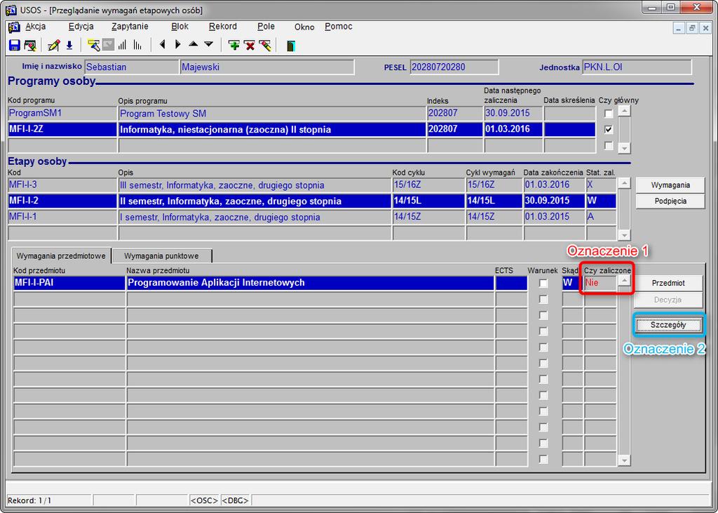Click the Szczegóły button
This screenshot has height=513, width=718.
(x=668, y=325)
